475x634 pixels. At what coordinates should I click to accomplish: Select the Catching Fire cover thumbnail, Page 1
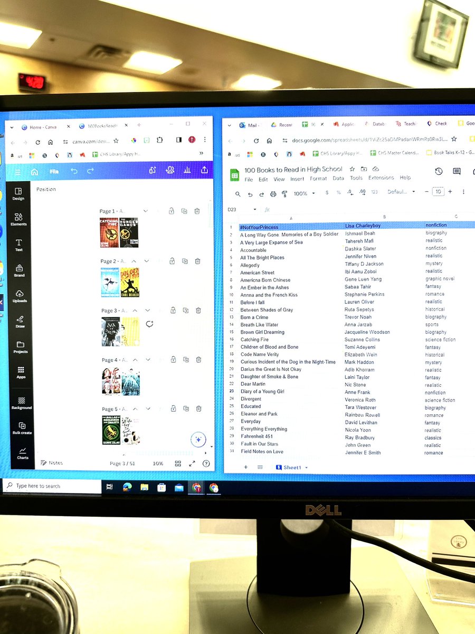[x=109, y=232]
